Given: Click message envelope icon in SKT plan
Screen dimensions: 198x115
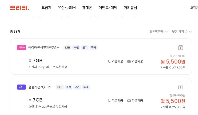Looking at the screenshot, I should 129,101.
